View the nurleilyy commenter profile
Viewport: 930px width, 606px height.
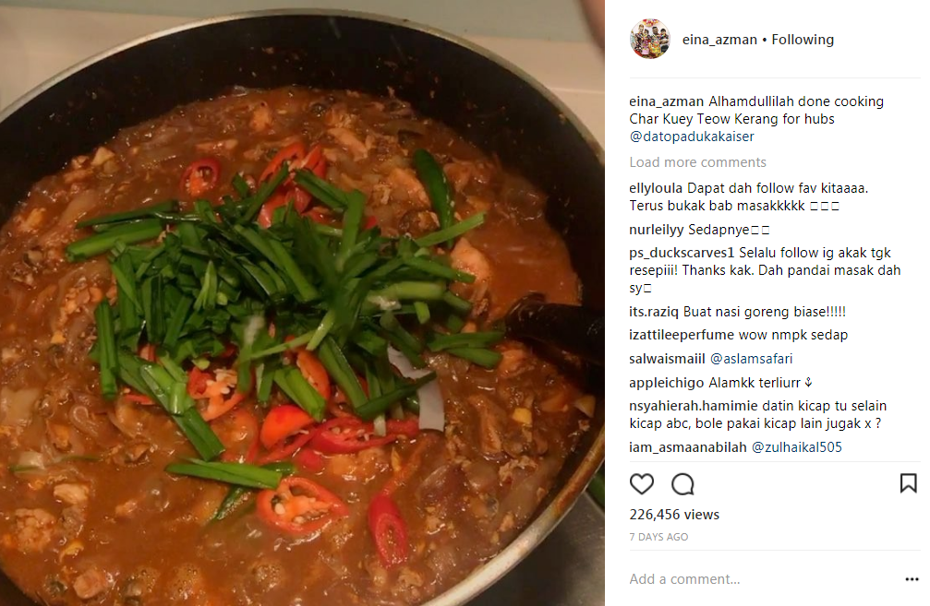pyautogui.click(x=657, y=230)
